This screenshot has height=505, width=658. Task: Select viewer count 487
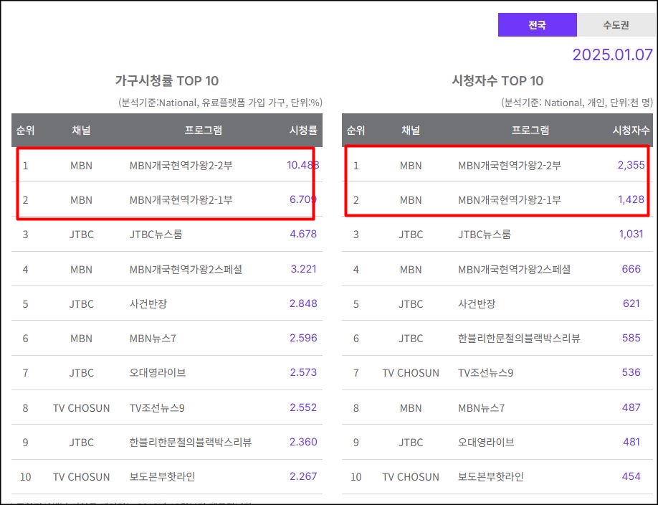pos(631,407)
